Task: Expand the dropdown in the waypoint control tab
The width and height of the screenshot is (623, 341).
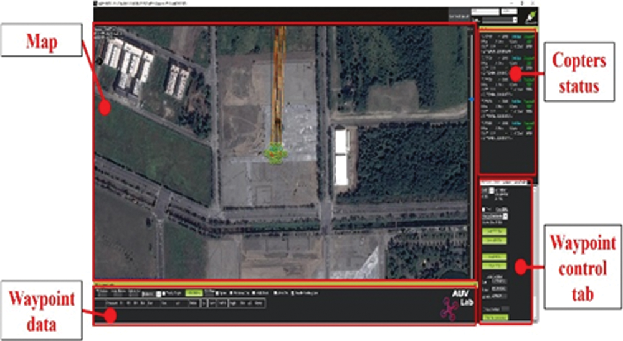Action: [505, 216]
